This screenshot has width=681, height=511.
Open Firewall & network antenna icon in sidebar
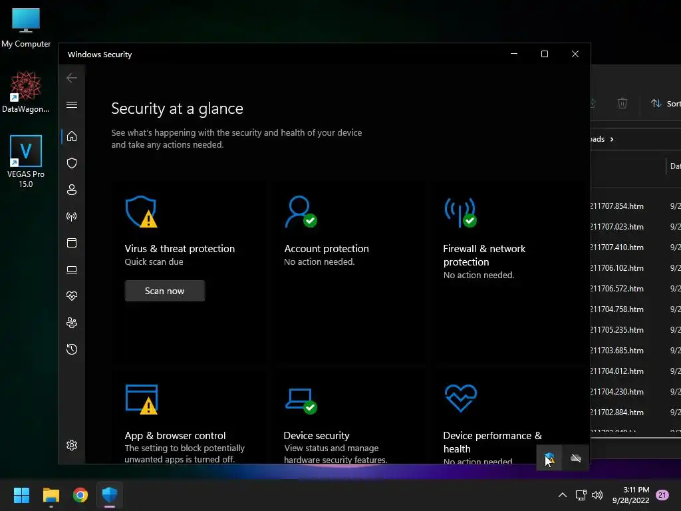click(x=72, y=216)
